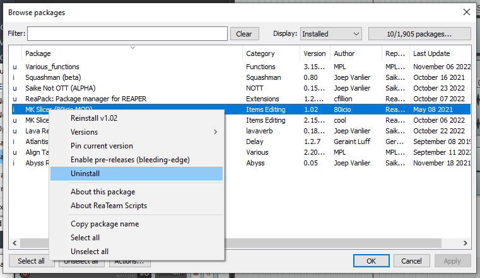Sort by Category column header
The width and height of the screenshot is (480, 278).
271,53
